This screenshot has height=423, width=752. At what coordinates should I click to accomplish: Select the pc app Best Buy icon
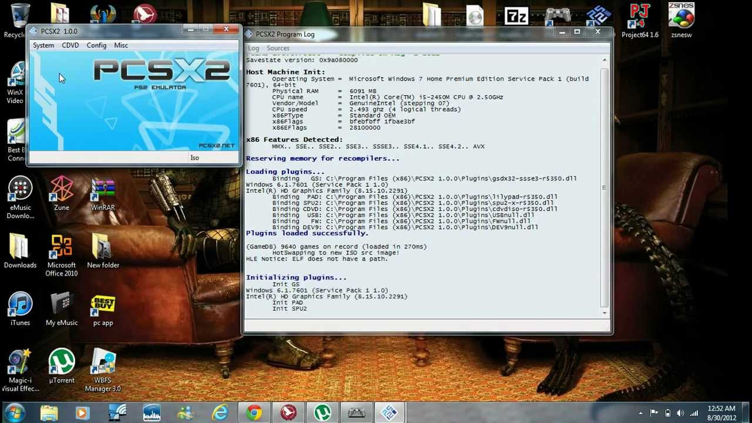pyautogui.click(x=103, y=309)
